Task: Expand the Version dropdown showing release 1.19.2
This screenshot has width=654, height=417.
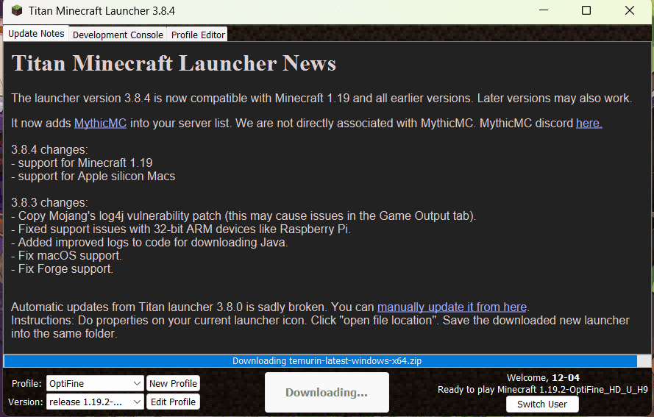Action: click(95, 402)
